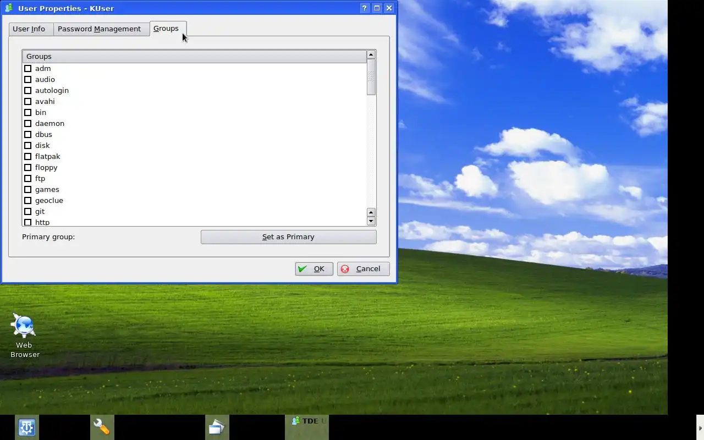
Task: Click the Set as Primary button
Action: (x=288, y=237)
